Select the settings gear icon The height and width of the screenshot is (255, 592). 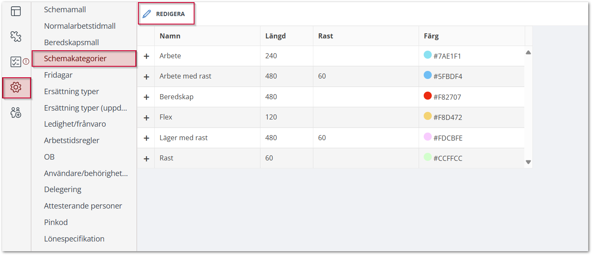[x=16, y=87]
